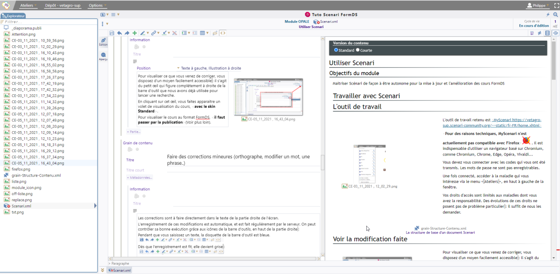The image size is (560, 274).
Task: Select _diaporama.publi in explorer
Action: pos(26,28)
